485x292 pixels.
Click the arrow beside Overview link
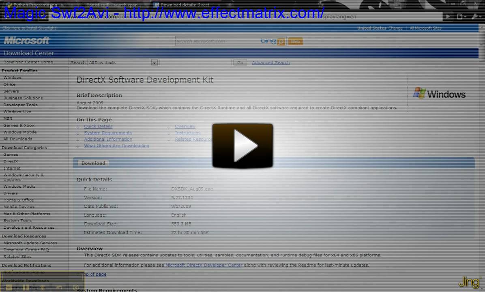point(169,127)
